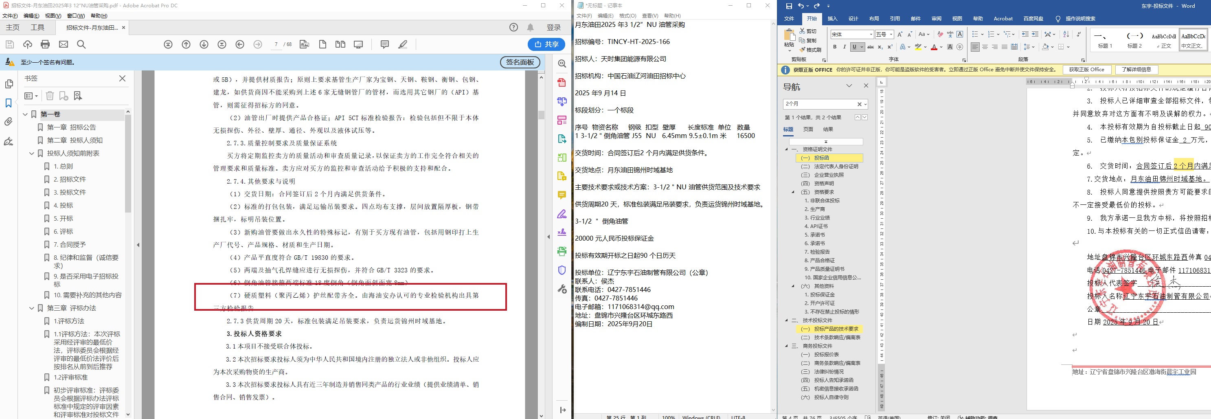Open the Word 审阅 ribbon tab
The height and width of the screenshot is (419, 1211).
[x=937, y=19]
